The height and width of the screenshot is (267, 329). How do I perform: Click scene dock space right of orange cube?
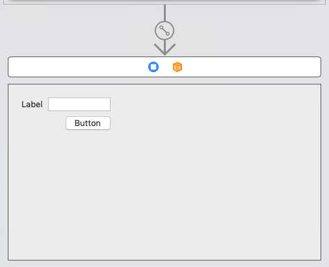252,67
